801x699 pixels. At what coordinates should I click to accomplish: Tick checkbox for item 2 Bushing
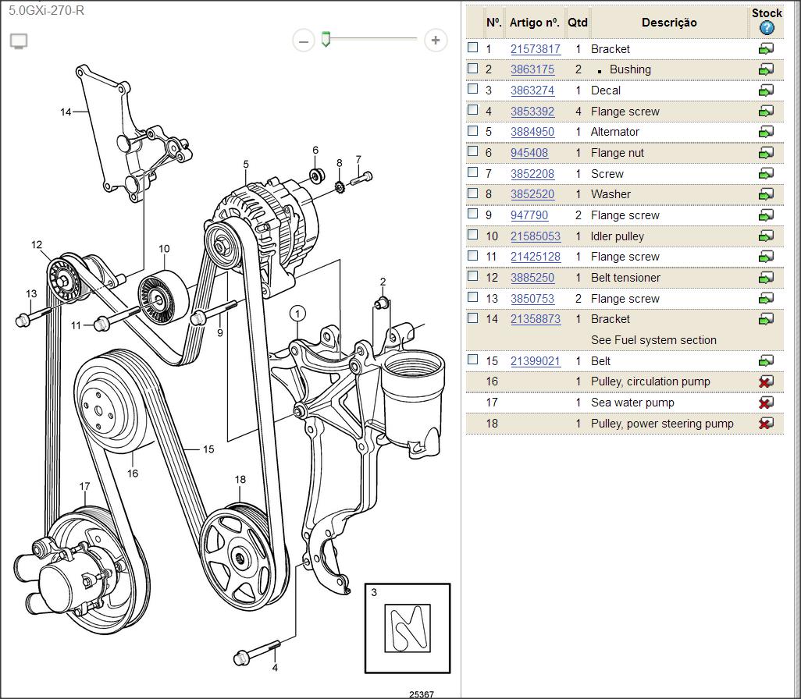473,68
